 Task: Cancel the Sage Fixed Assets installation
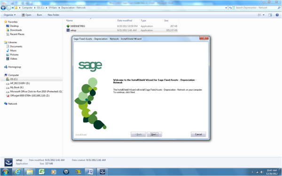[x=198, y=134]
